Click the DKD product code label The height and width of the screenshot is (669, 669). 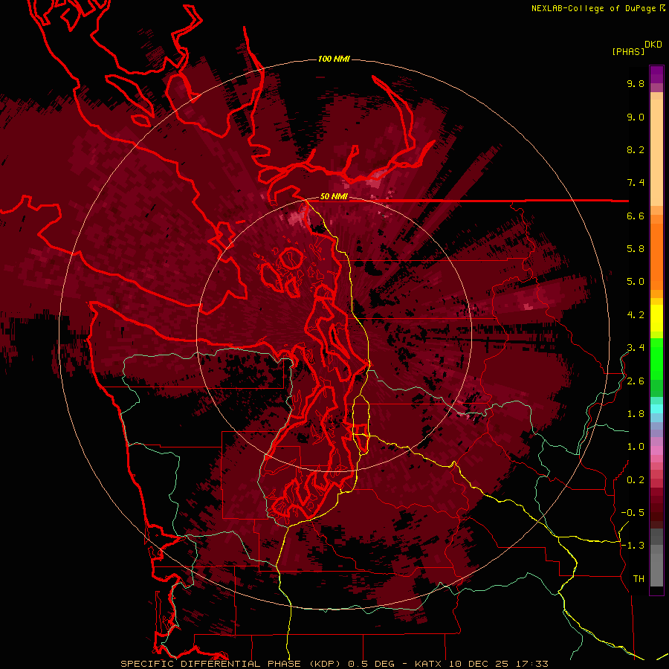point(653,45)
